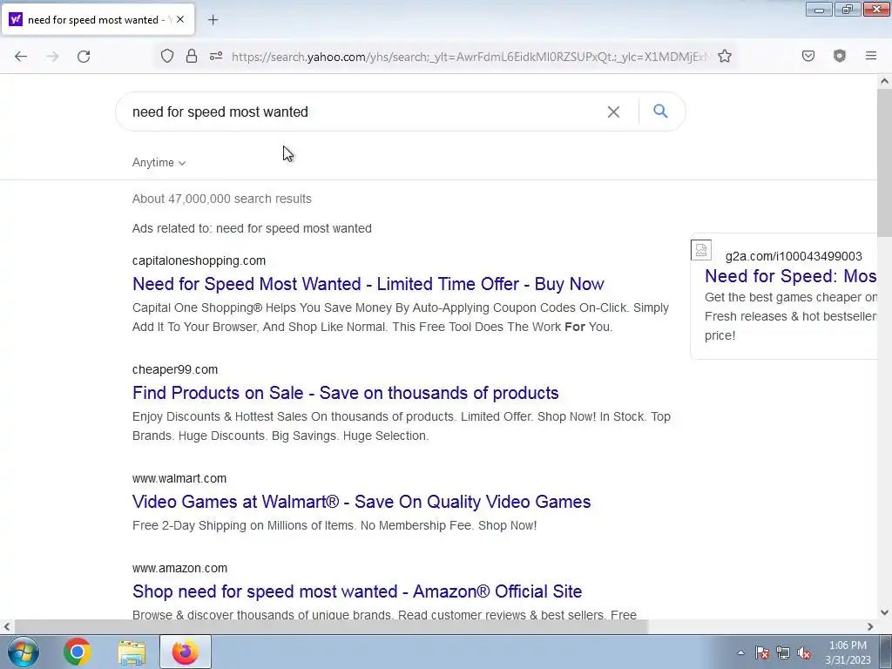Viewport: 892px width, 669px height.
Task: Open Action Center flag icon
Action: click(x=761, y=652)
